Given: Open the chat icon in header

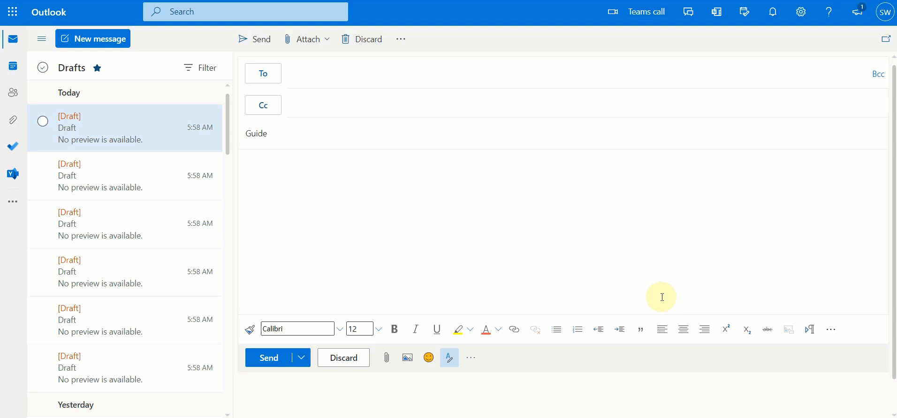Looking at the screenshot, I should 688,12.
